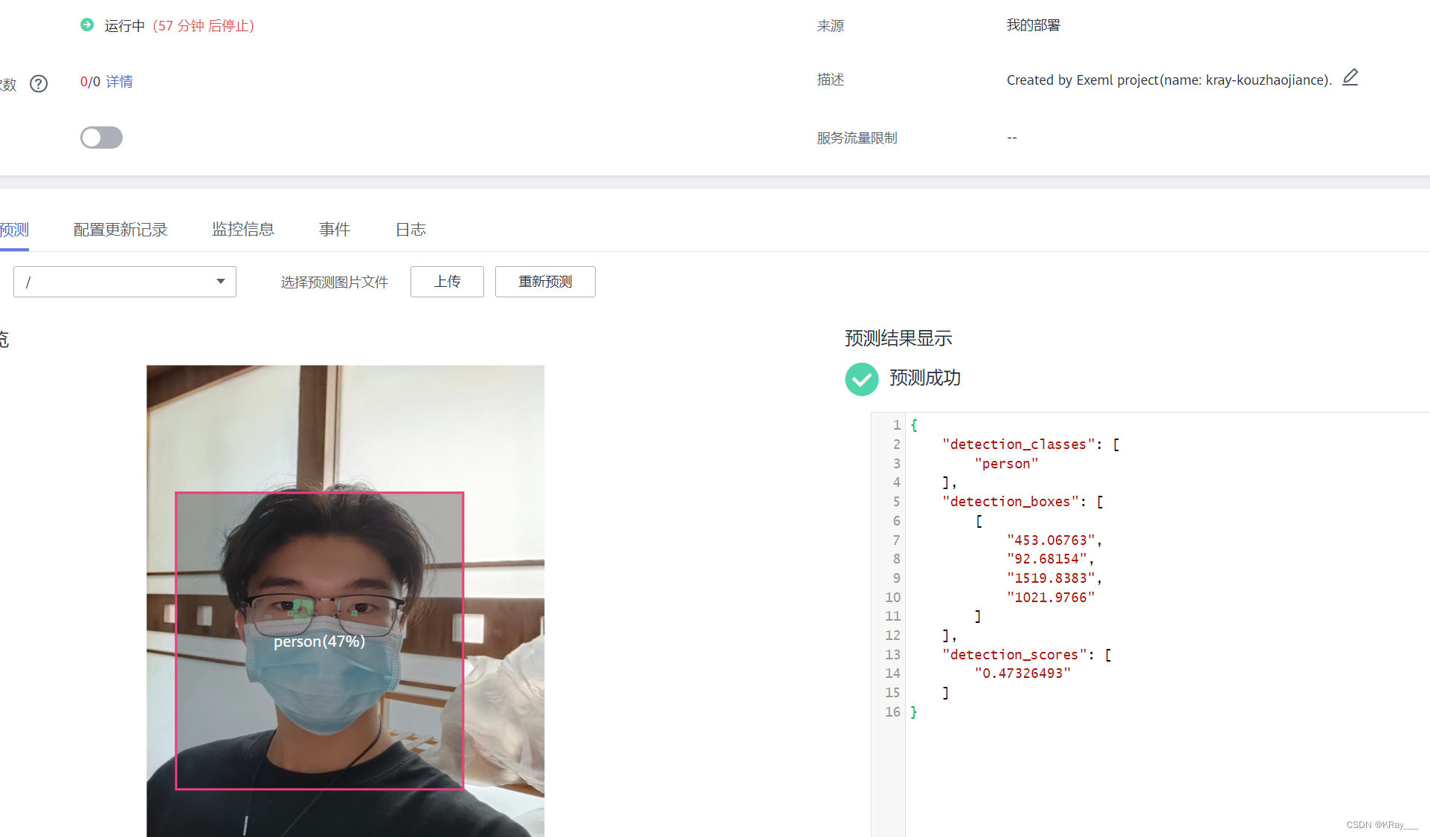The image size is (1430, 837).
Task: Go to the 日志 tab
Action: point(410,230)
